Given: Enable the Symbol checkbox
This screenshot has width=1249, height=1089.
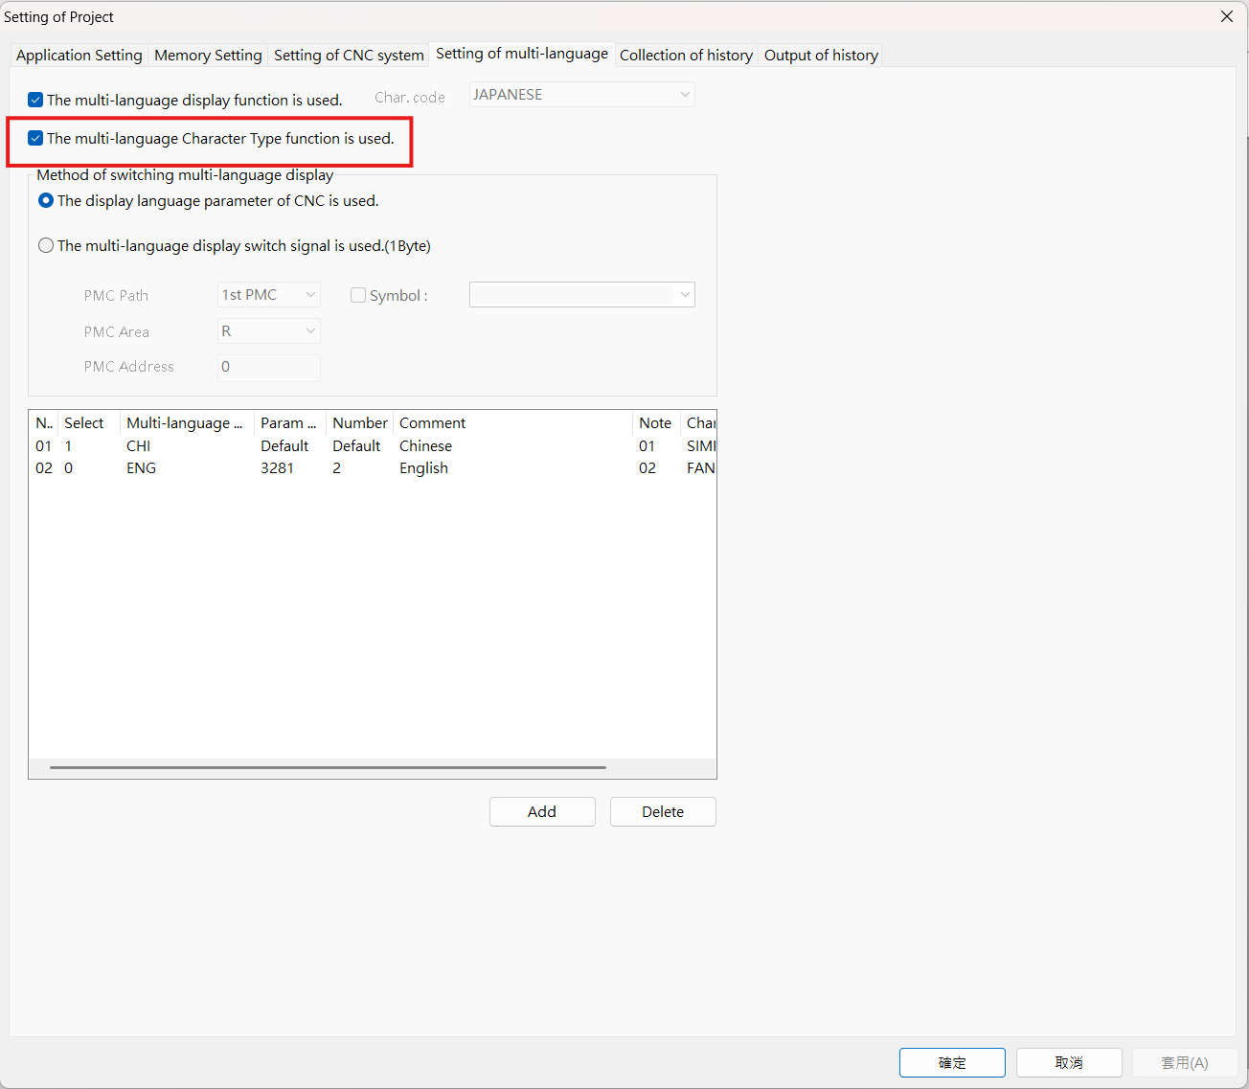Looking at the screenshot, I should pos(358,295).
